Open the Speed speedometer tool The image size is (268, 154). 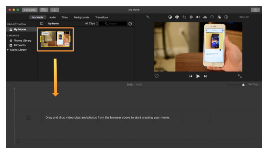coord(212,17)
